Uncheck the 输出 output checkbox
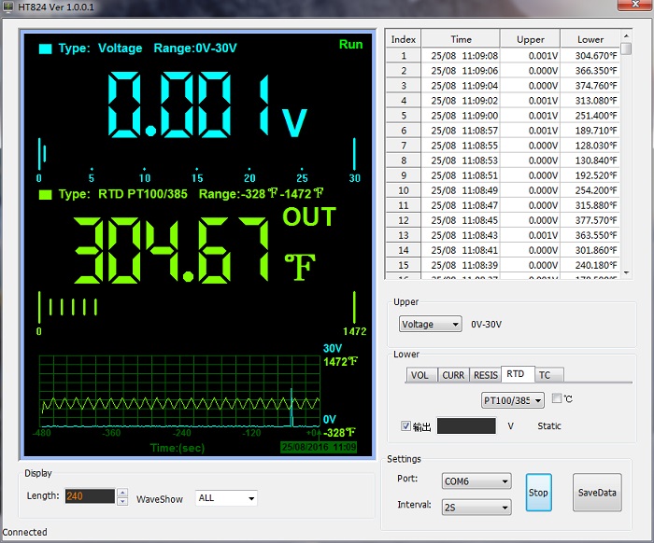Viewport: 654px width, 543px height. click(405, 426)
